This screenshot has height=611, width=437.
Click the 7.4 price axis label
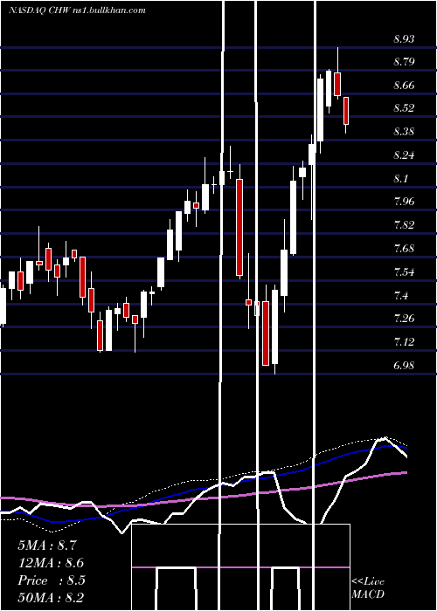(400, 295)
